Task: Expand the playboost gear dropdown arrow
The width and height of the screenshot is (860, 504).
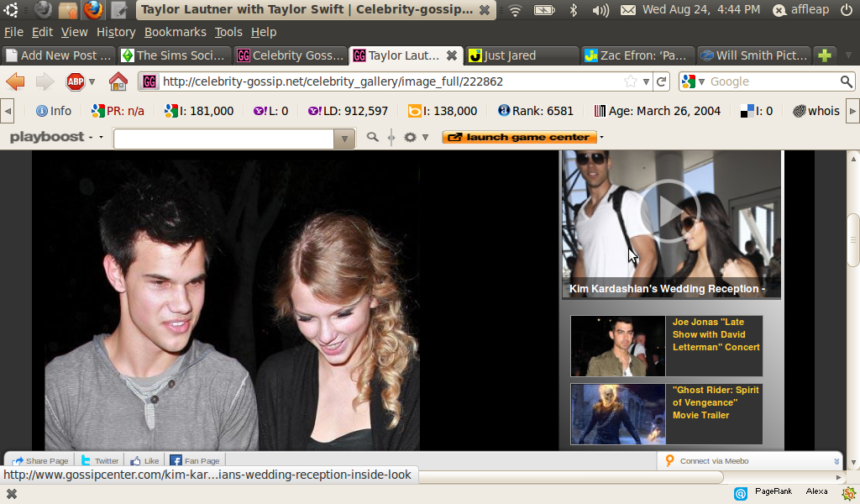Action: tap(425, 137)
